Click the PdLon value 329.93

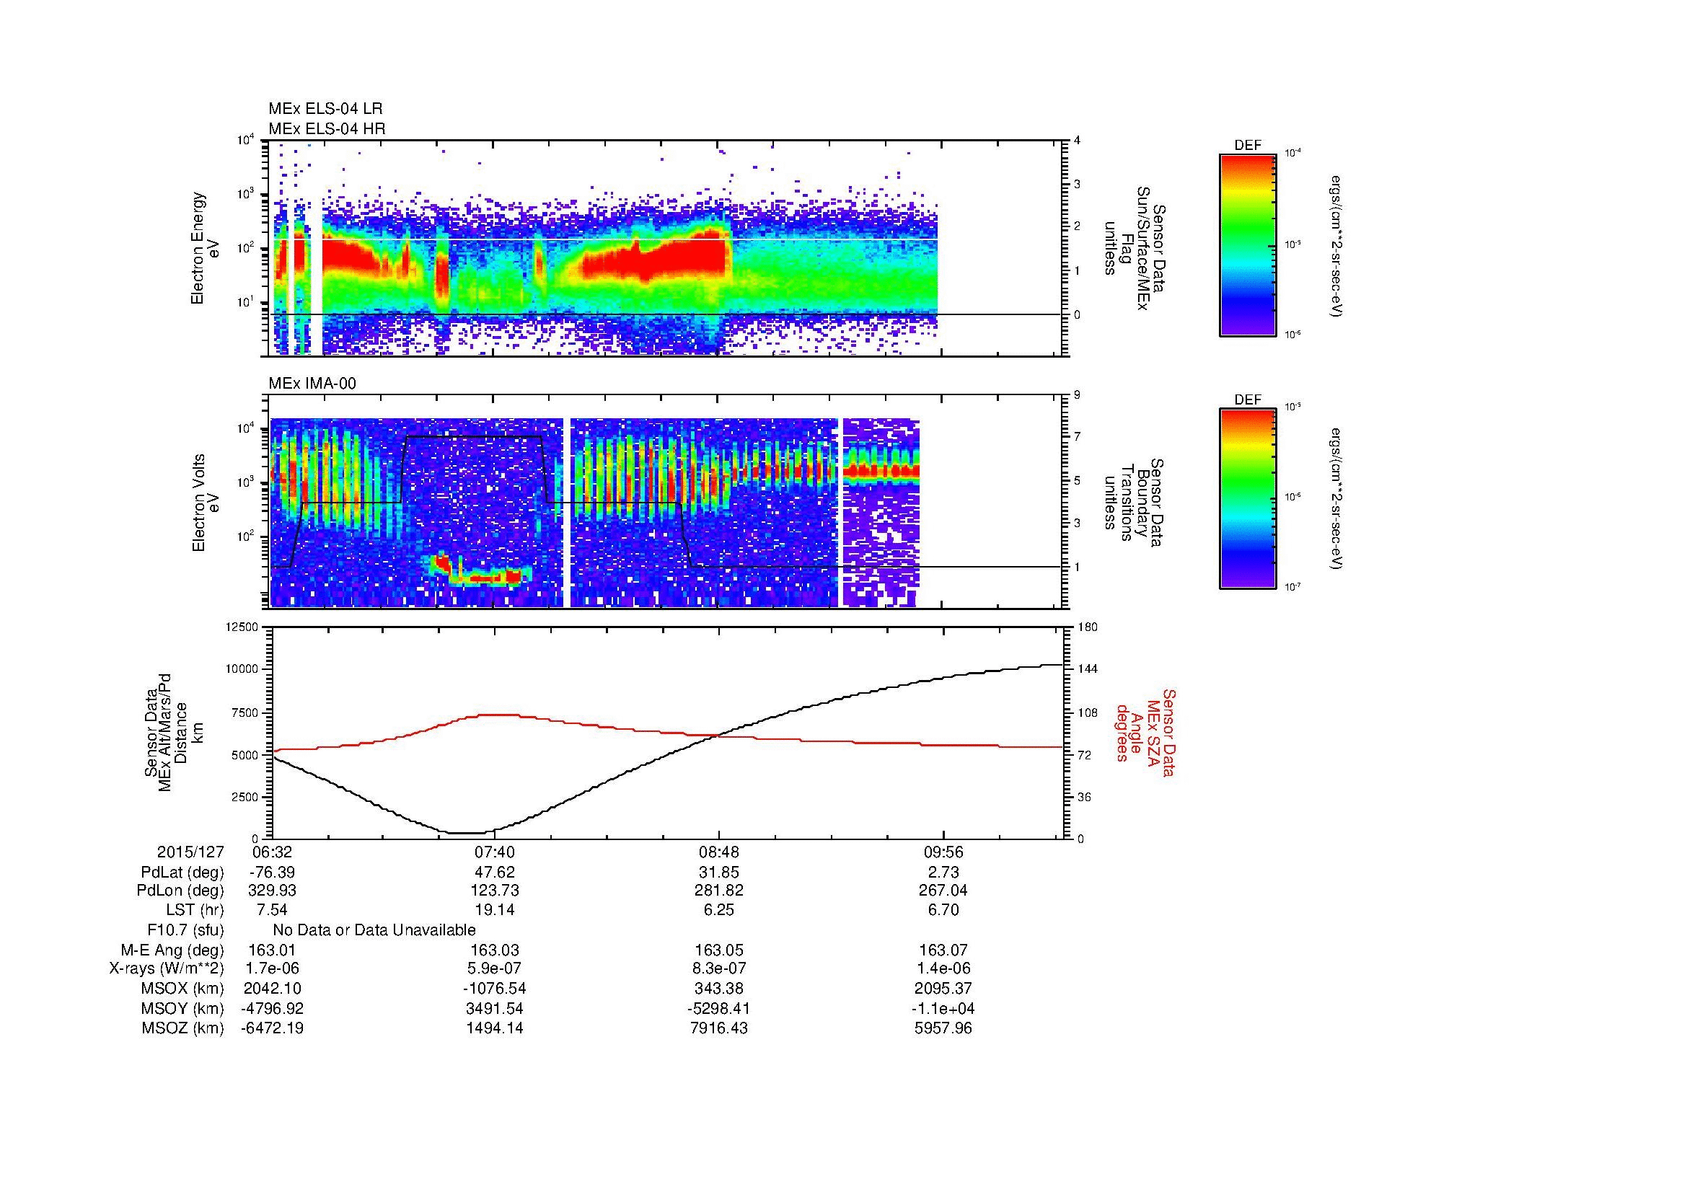[271, 891]
